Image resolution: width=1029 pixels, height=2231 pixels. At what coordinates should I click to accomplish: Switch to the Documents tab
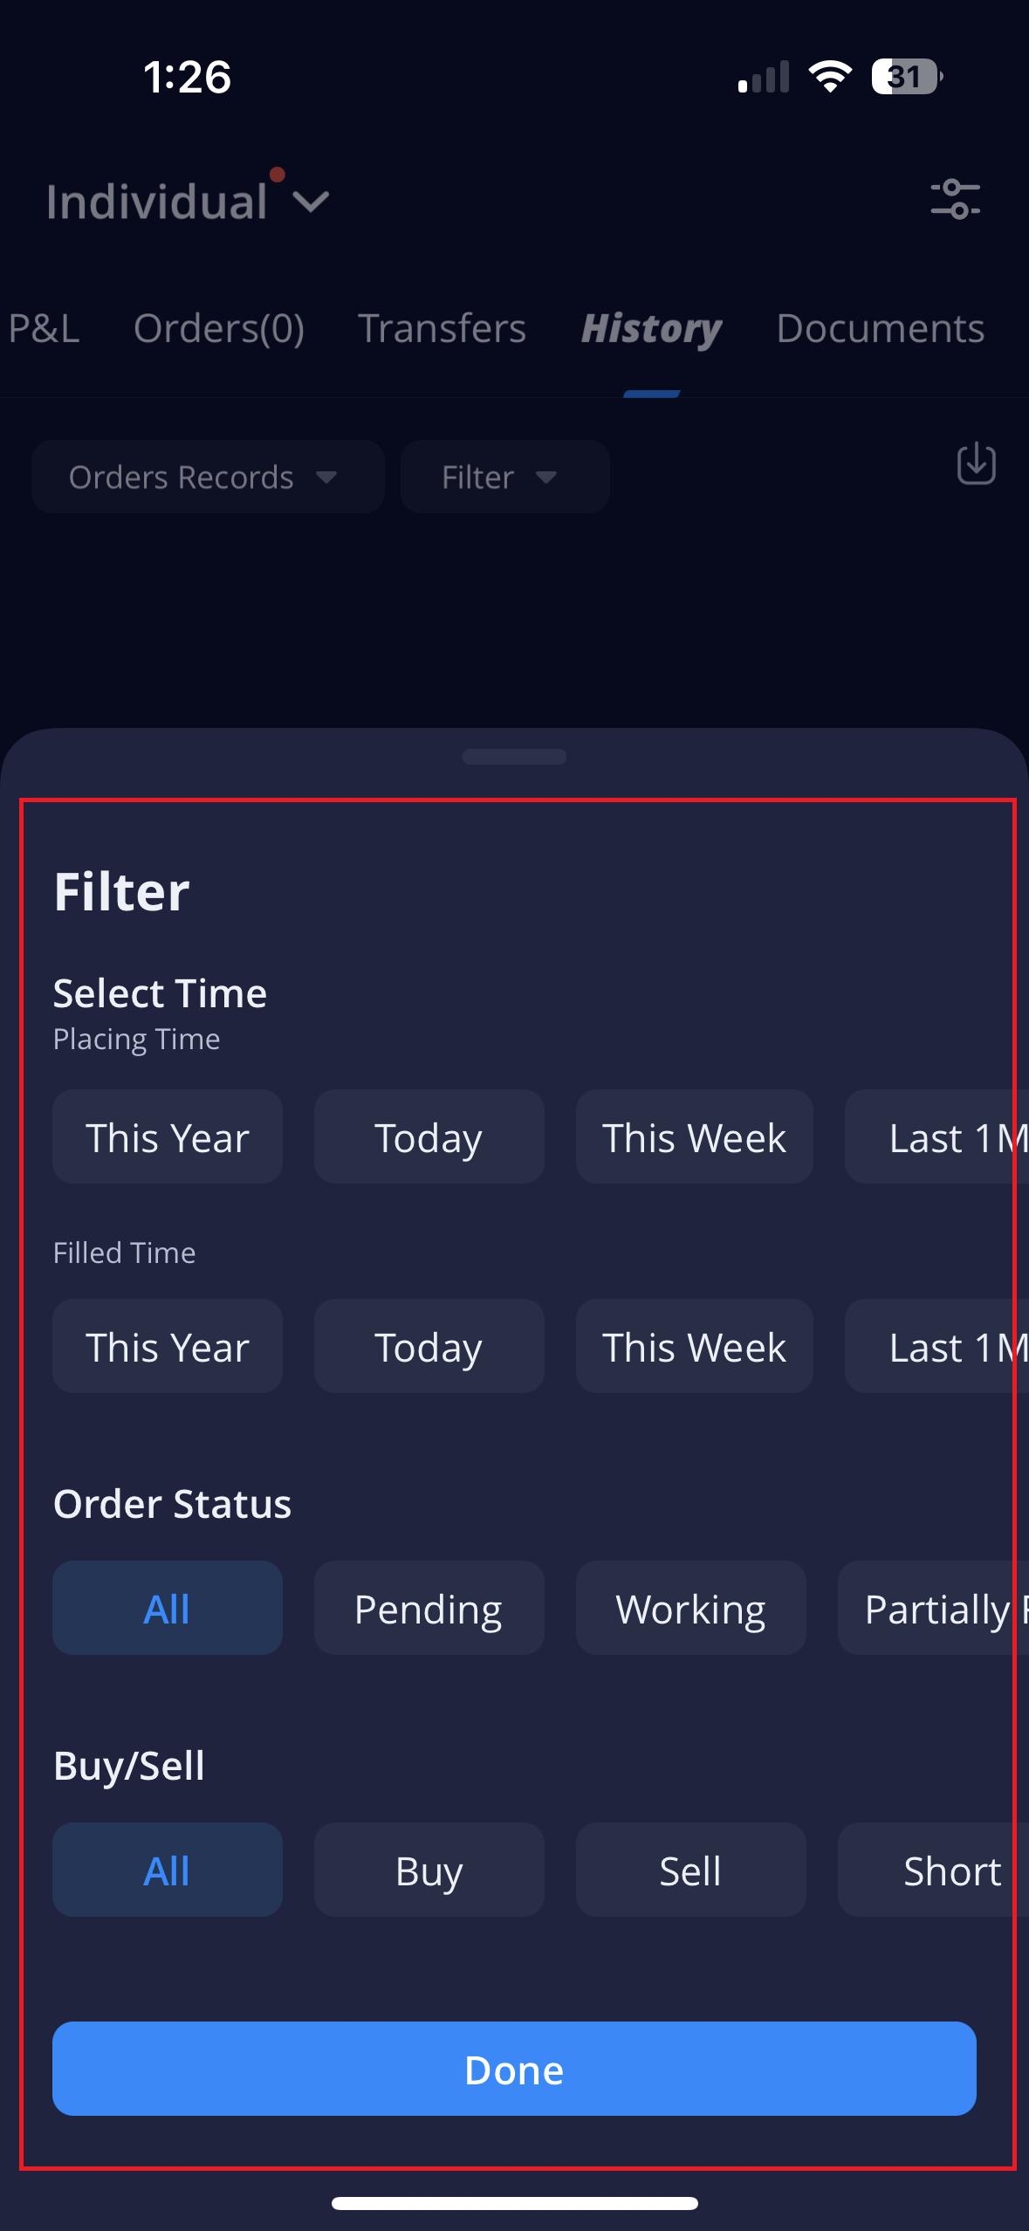click(x=880, y=329)
